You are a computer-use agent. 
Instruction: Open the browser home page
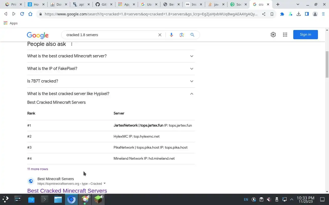pyautogui.click(x=30, y=14)
